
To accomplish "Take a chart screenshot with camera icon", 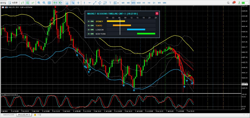I will point(67,3).
